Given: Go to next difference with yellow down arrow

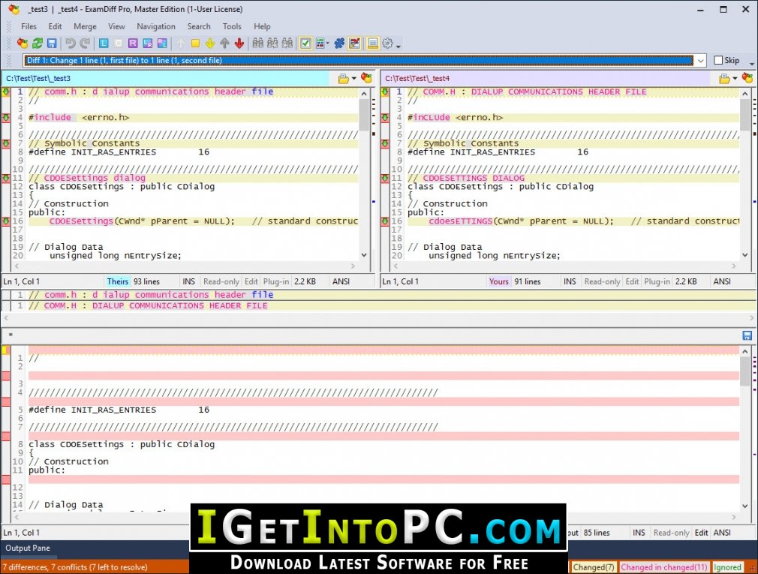Looking at the screenshot, I should pyautogui.click(x=210, y=44).
